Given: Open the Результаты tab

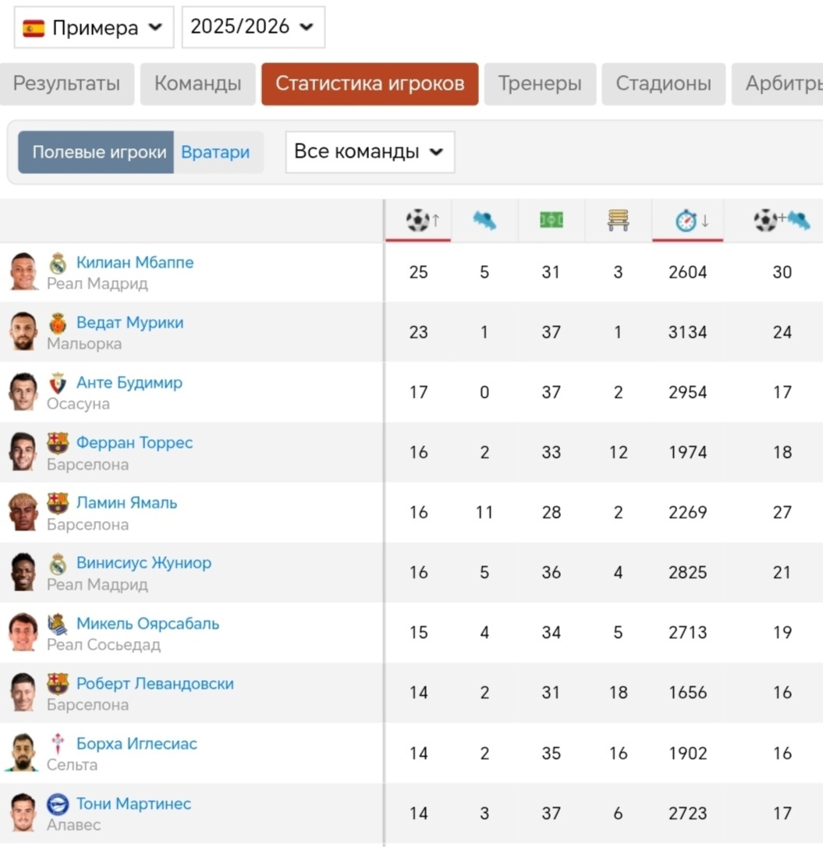Looking at the screenshot, I should pos(66,83).
